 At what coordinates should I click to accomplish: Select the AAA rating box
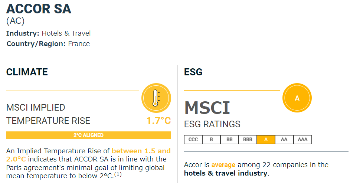coord(302,140)
